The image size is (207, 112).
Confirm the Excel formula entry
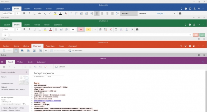pyautogui.click(x=202, y=35)
